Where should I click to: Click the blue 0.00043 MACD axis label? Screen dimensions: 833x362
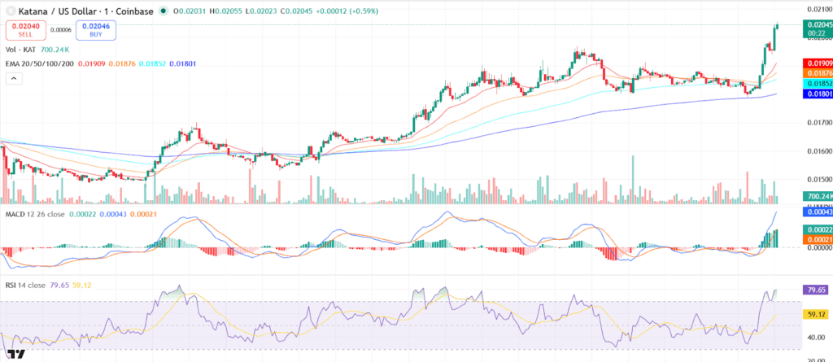[x=817, y=211]
